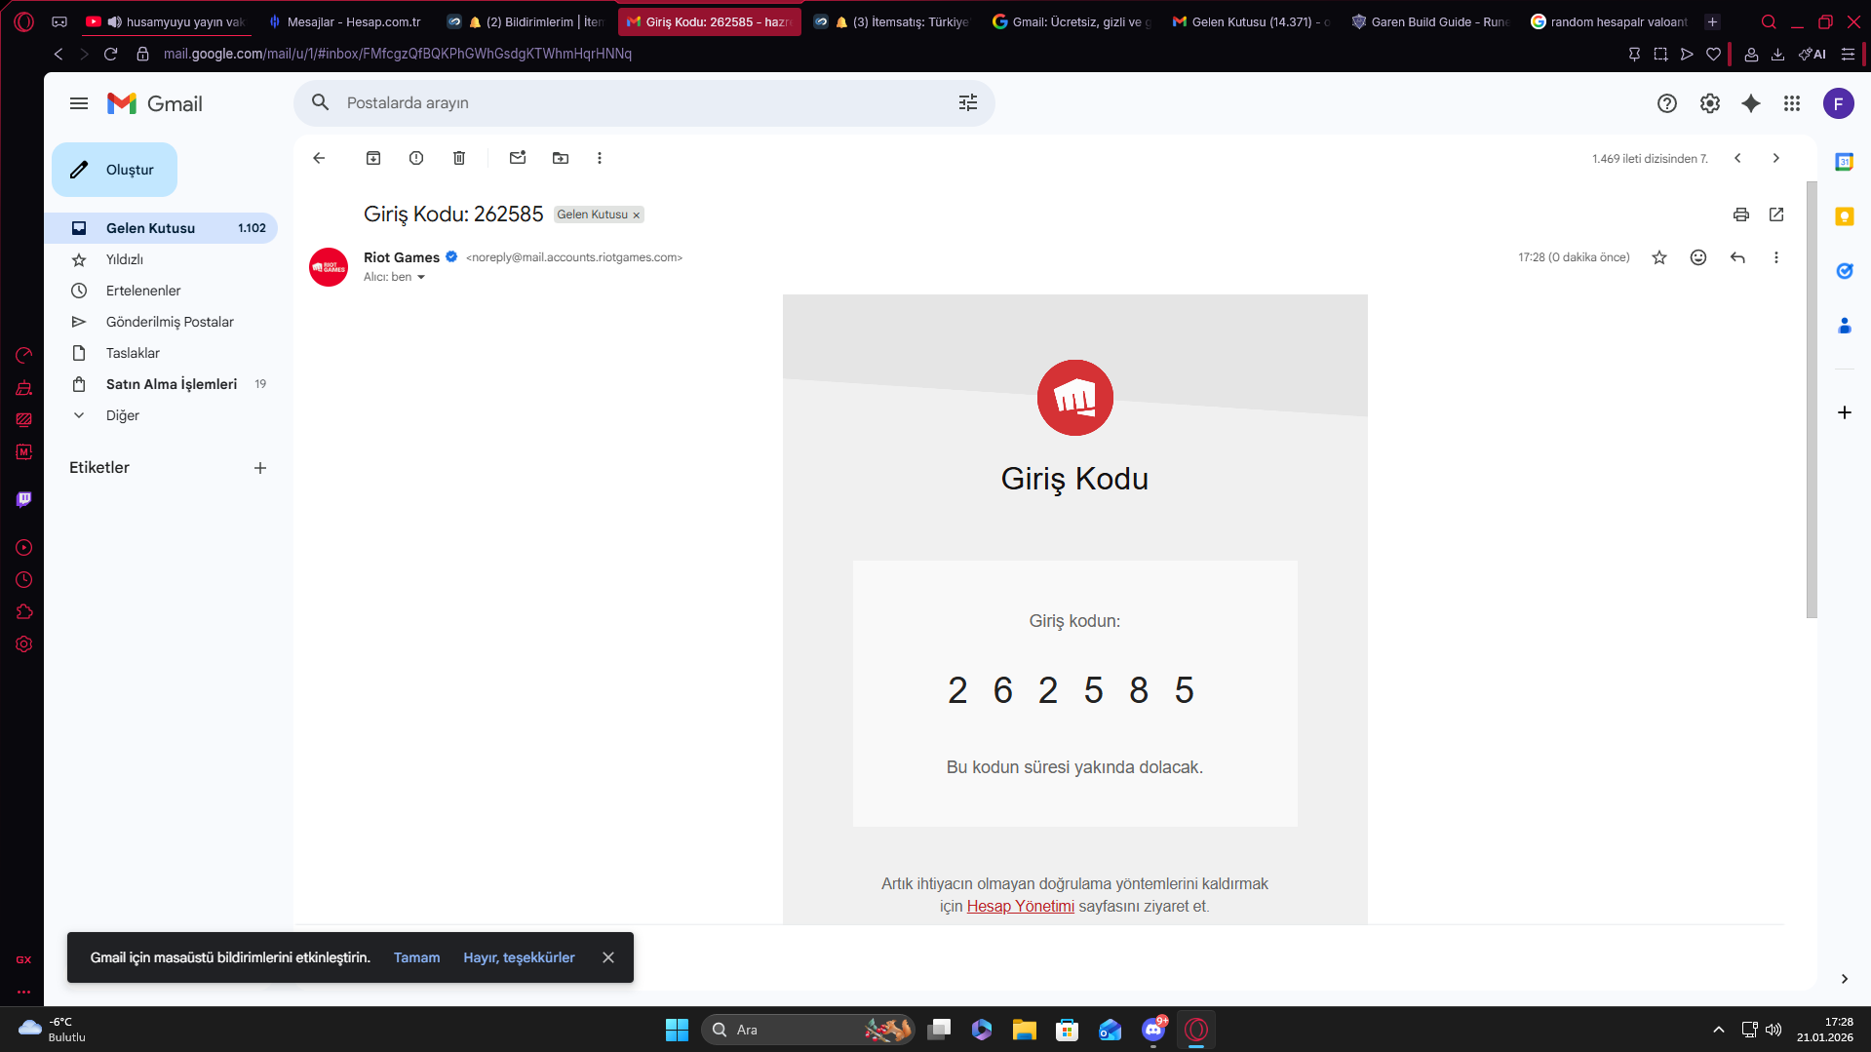Screen dimensions: 1871x1052
Task: Mark the email as unread
Action: pyautogui.click(x=518, y=158)
